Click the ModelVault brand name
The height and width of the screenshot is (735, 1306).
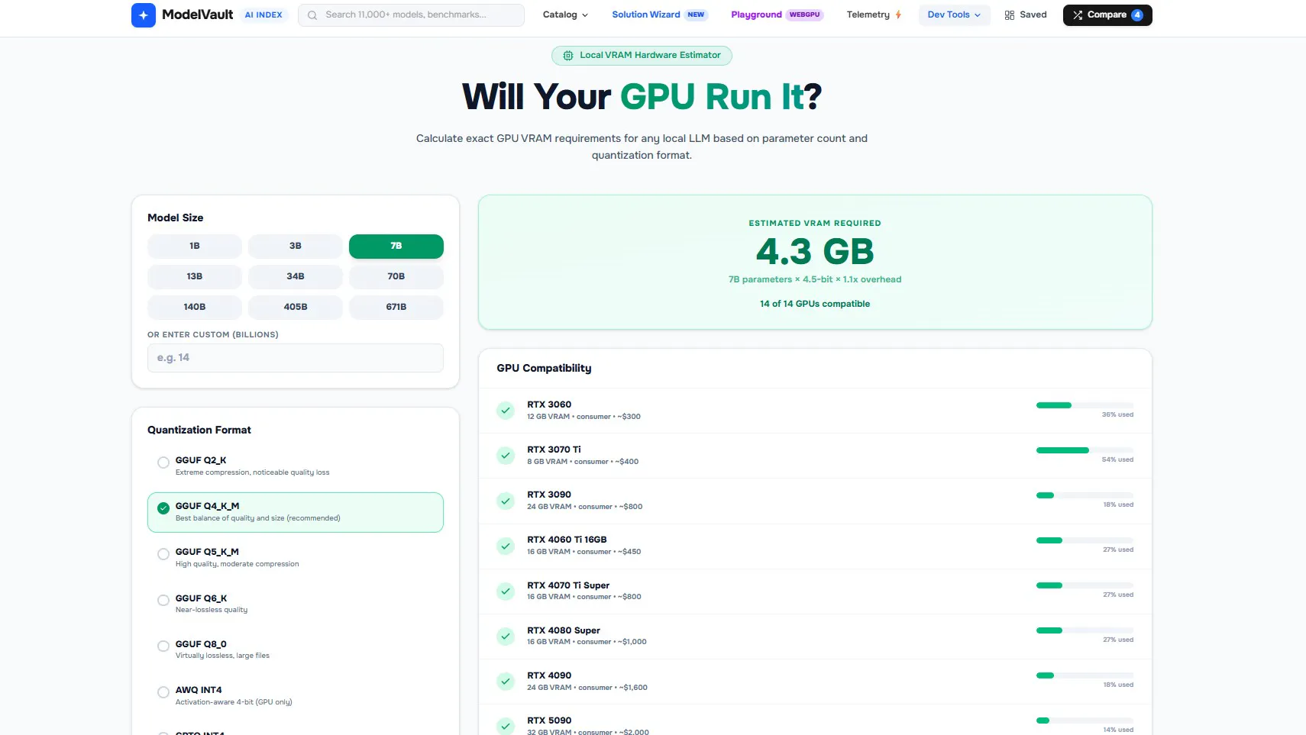[x=198, y=15]
